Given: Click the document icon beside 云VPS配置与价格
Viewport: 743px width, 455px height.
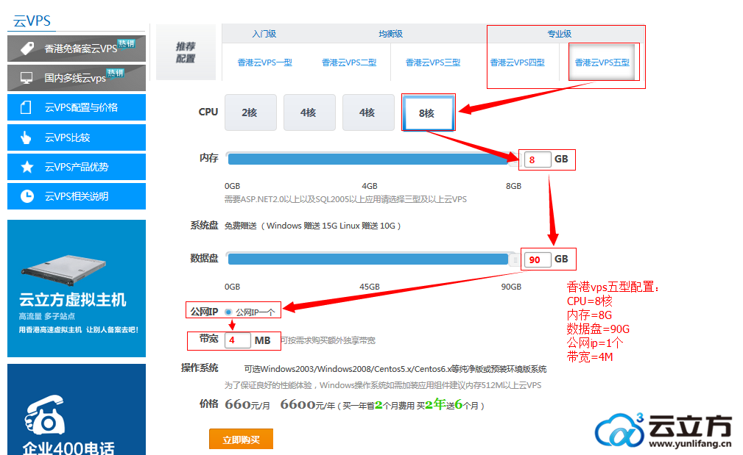Looking at the screenshot, I should (26, 107).
